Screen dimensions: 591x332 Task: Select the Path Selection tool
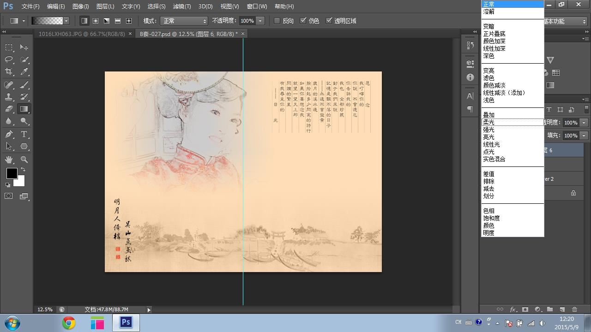(x=9, y=146)
